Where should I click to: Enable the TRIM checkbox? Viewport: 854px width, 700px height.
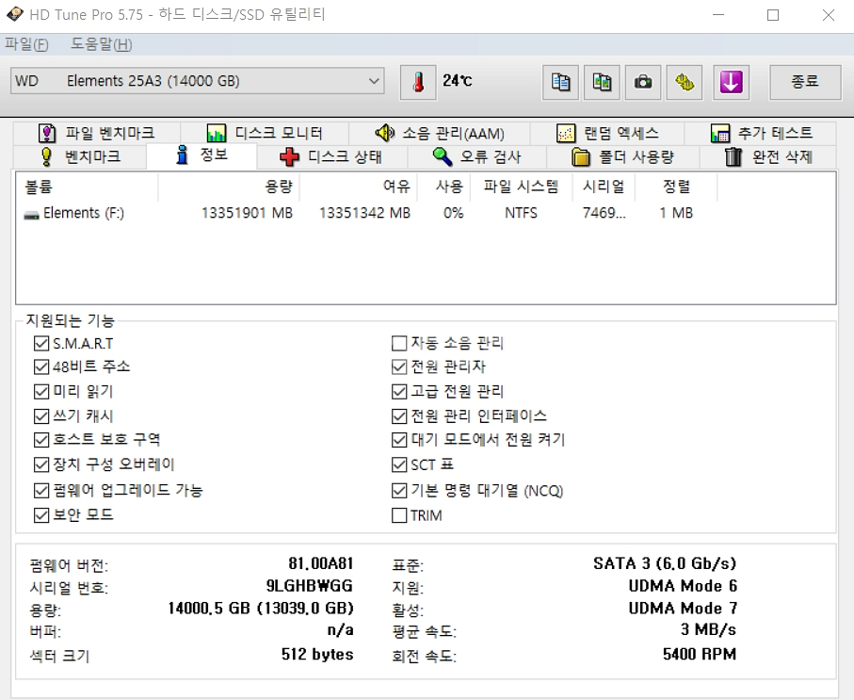pyautogui.click(x=399, y=515)
